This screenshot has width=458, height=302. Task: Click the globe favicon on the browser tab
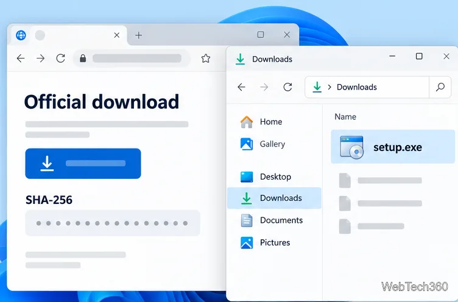pyautogui.click(x=21, y=35)
